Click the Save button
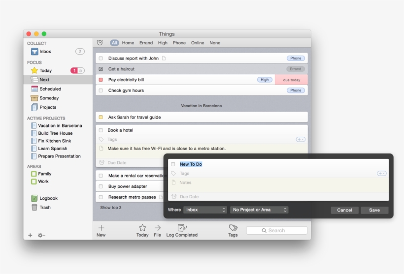This screenshot has height=274, width=404. coord(374,210)
